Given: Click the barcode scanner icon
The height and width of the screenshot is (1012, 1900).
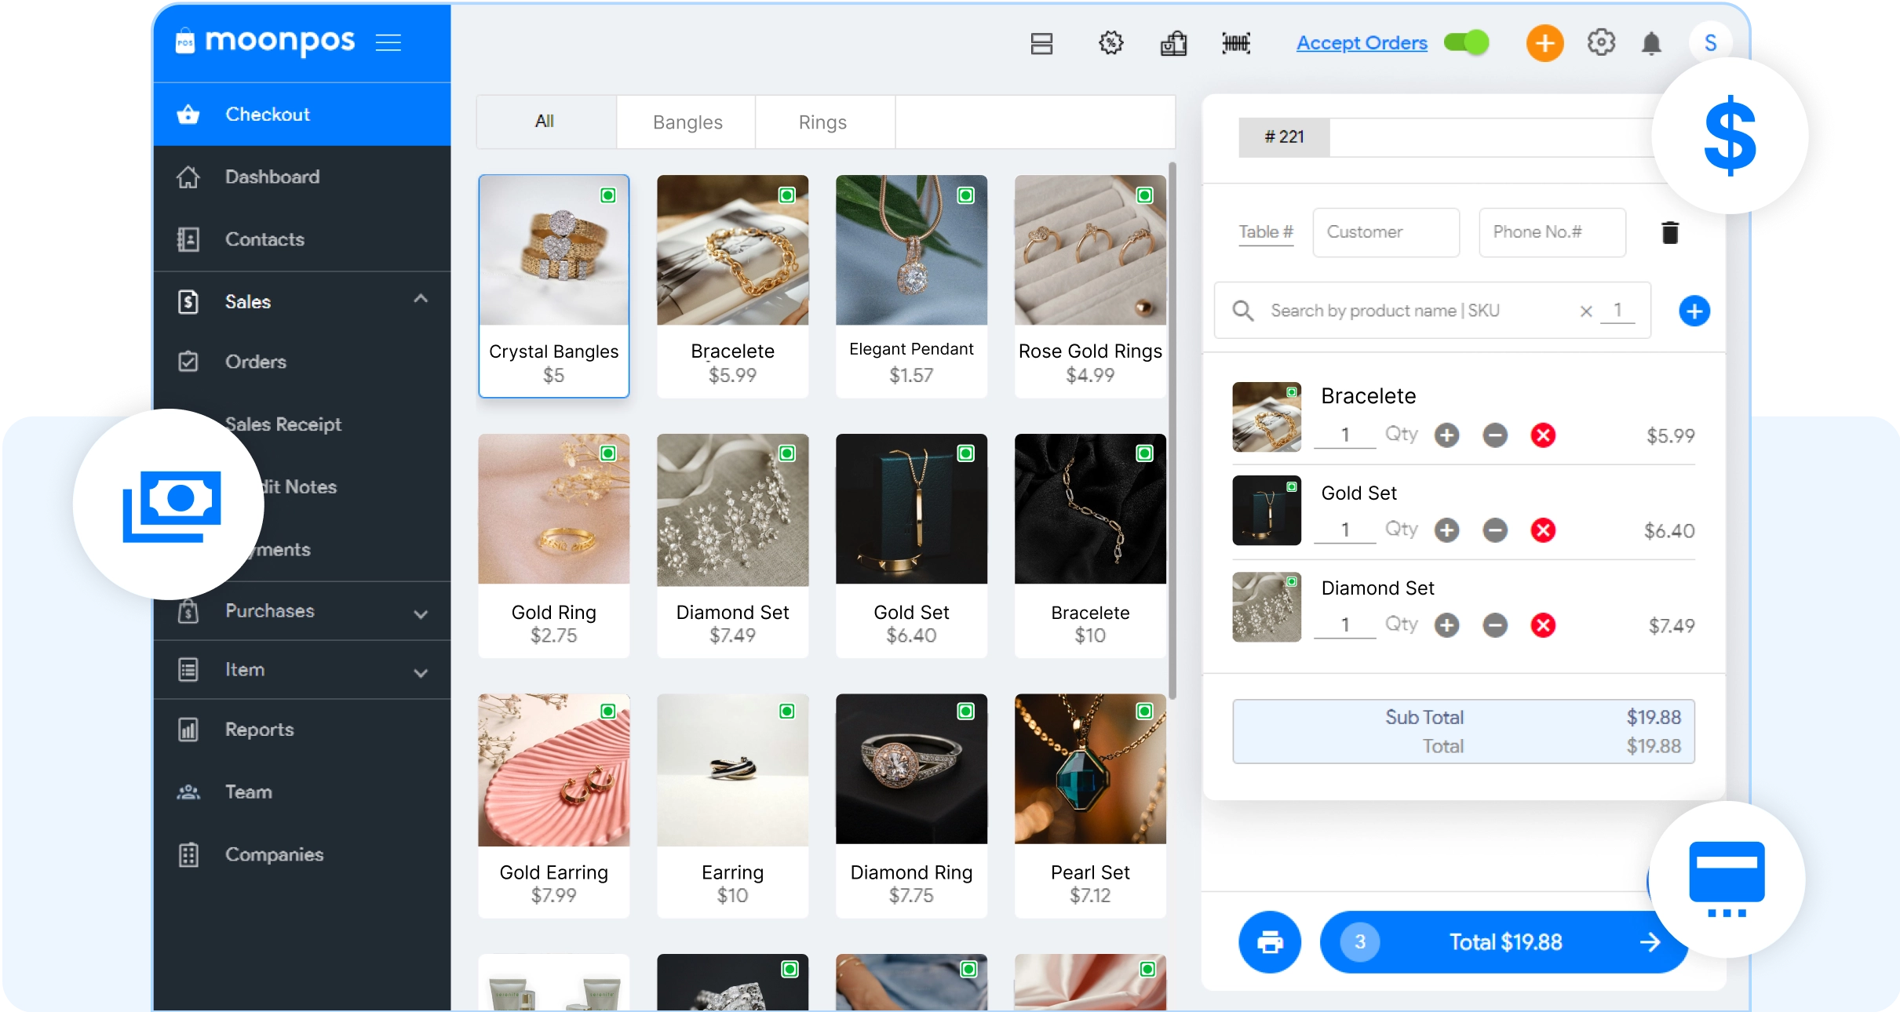Looking at the screenshot, I should [1236, 43].
